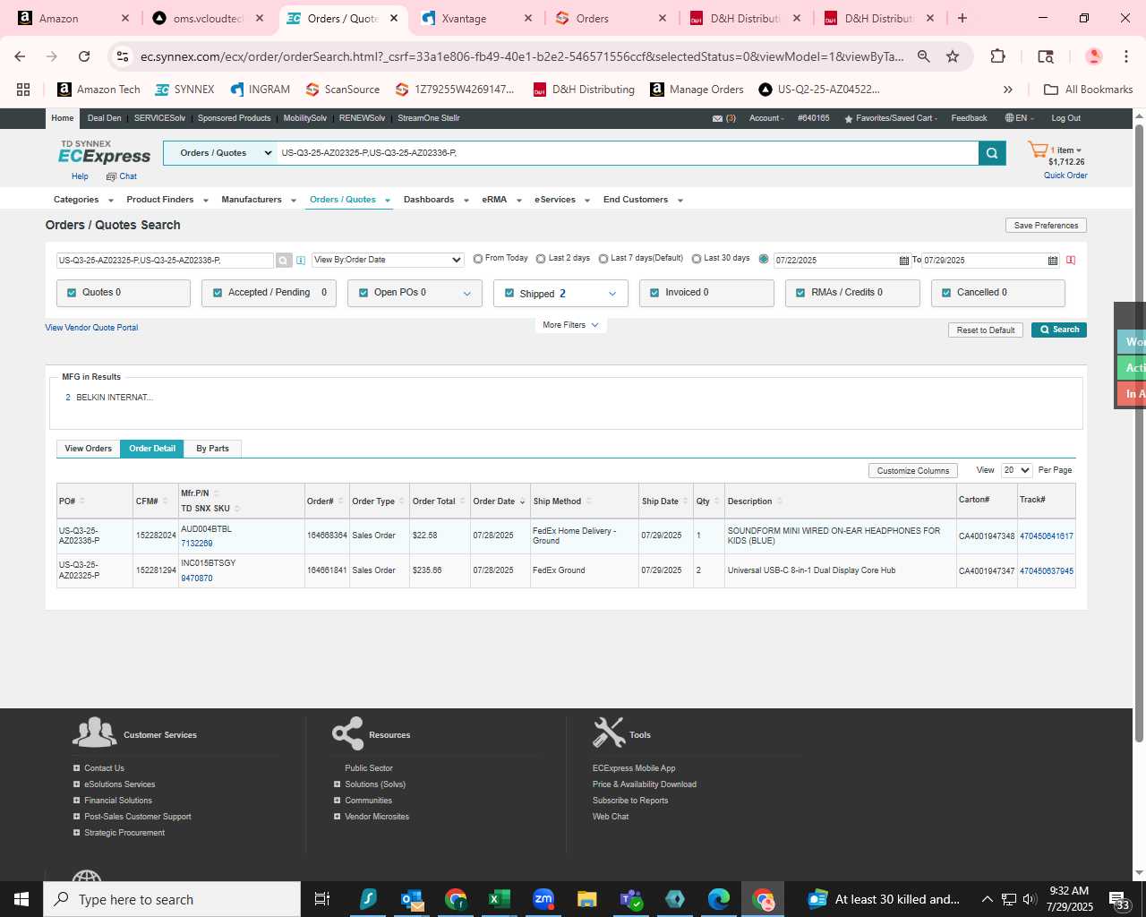Open Outlook from the taskbar
The image size is (1146, 917).
click(x=412, y=899)
